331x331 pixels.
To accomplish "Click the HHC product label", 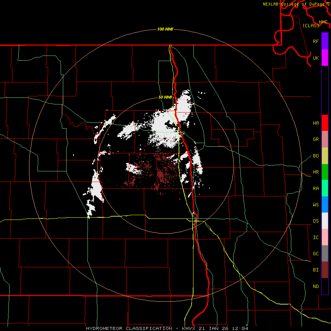I will pos(323,22).
